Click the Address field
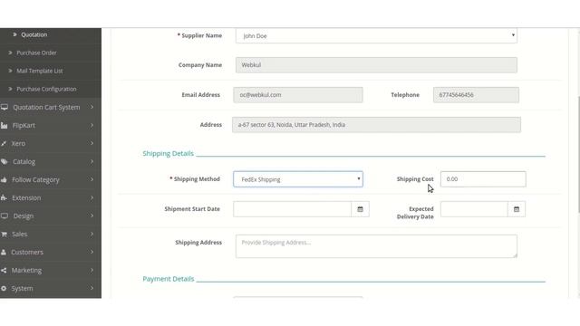This screenshot has height=326, width=580. (376, 125)
